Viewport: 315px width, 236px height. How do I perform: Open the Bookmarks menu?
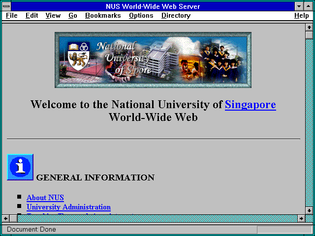pyautogui.click(x=103, y=15)
